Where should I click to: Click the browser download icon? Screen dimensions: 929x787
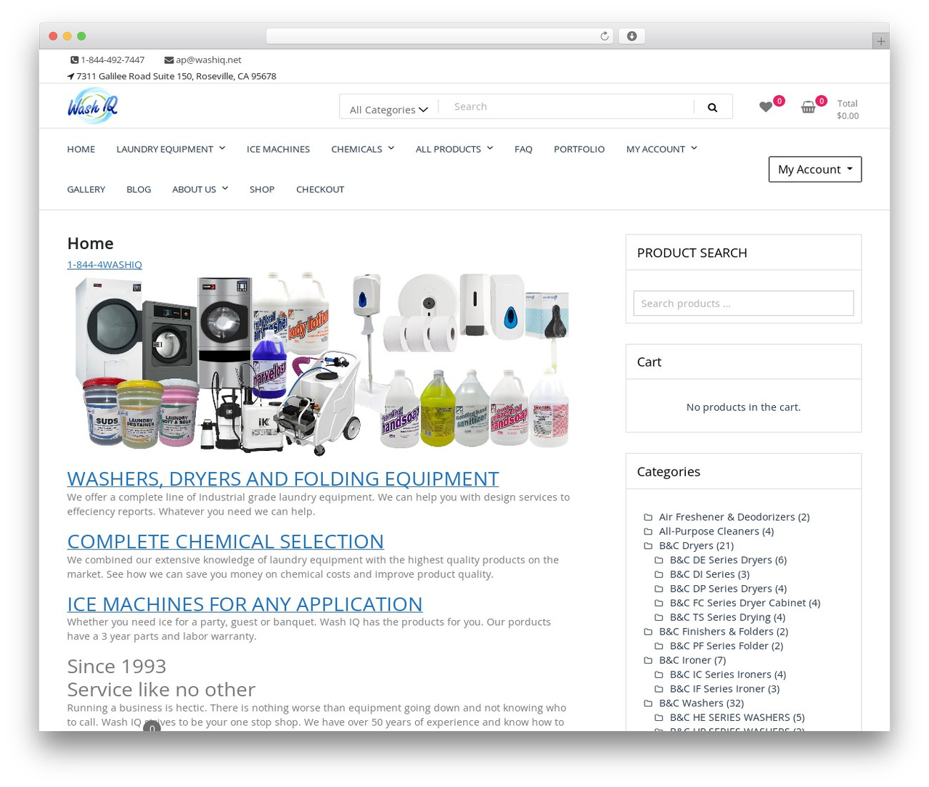pyautogui.click(x=631, y=36)
